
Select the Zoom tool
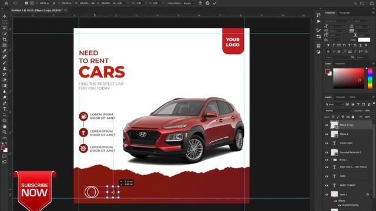tap(4, 132)
